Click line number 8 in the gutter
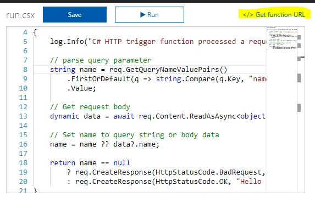Screen dimensions: 315x202 coord(25,69)
